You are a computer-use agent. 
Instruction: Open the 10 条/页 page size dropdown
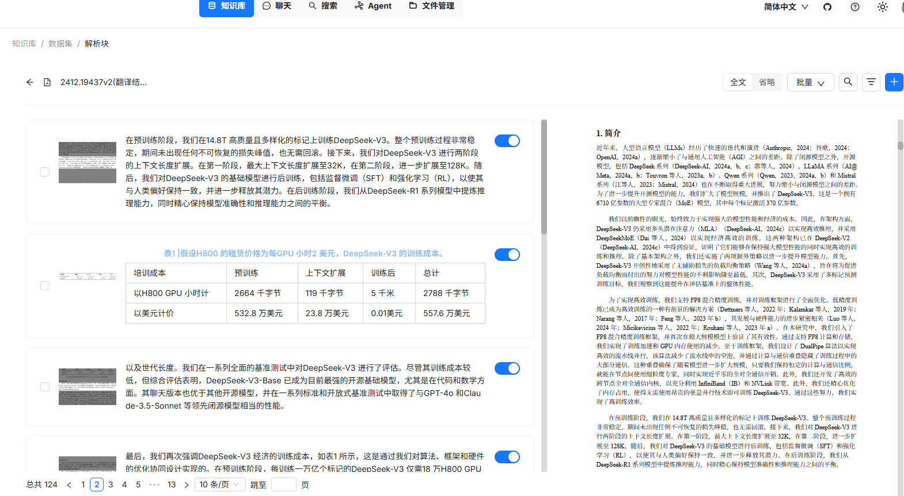click(x=221, y=485)
